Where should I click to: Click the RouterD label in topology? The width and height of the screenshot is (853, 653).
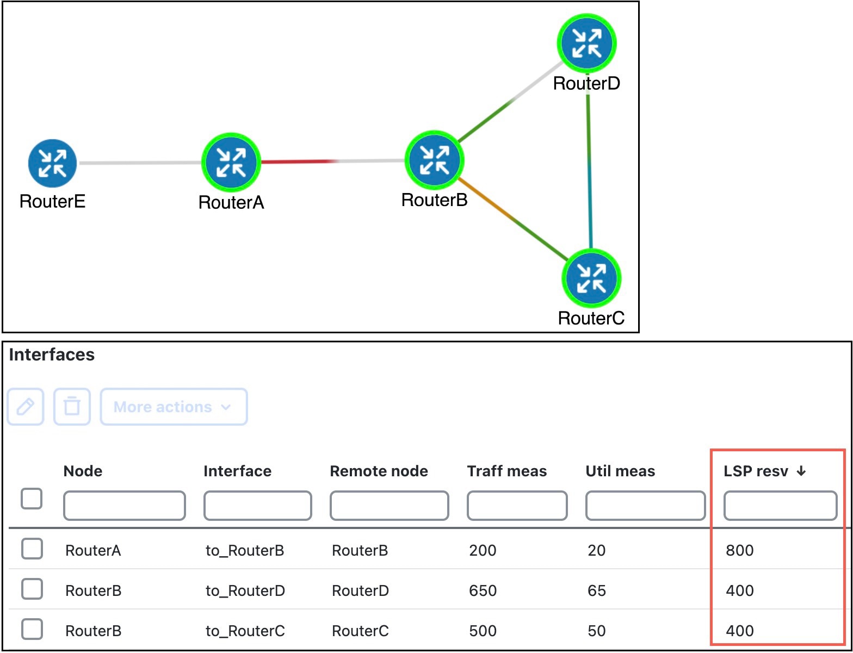coord(586,83)
